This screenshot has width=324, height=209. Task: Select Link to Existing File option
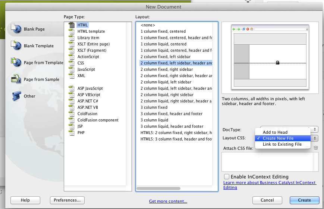pos(282,144)
